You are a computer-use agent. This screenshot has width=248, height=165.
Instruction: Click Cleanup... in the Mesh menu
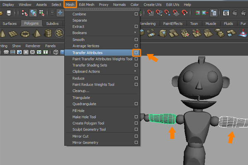point(81,91)
